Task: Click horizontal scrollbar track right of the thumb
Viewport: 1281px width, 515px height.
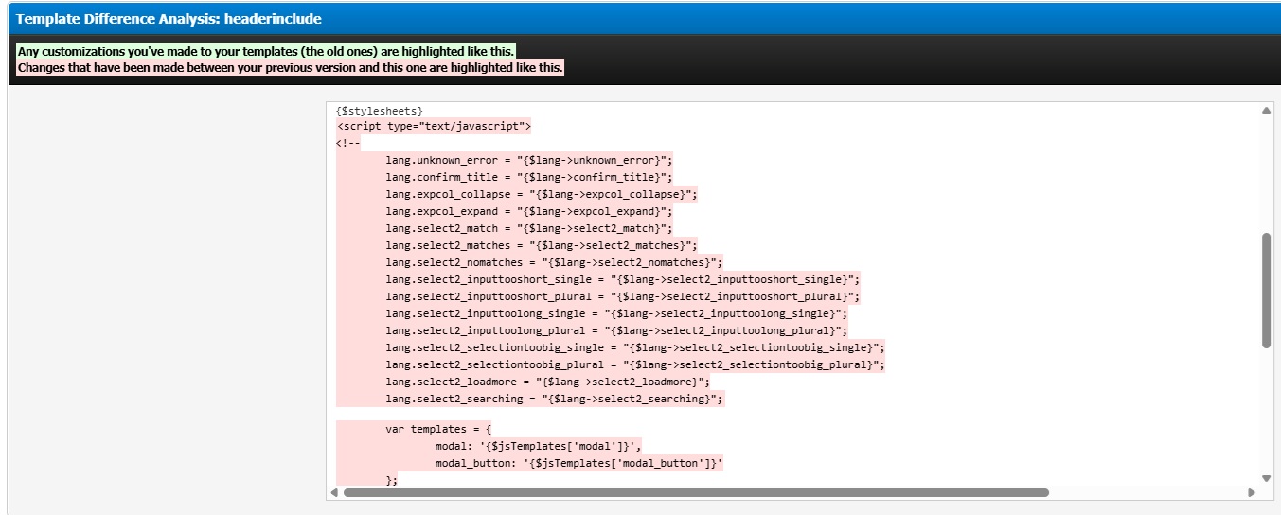Action: tap(1147, 492)
